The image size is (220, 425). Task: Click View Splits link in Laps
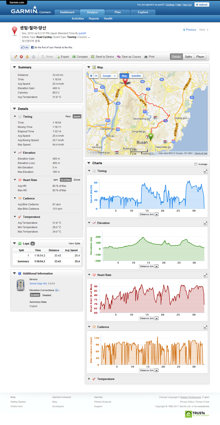click(x=74, y=243)
